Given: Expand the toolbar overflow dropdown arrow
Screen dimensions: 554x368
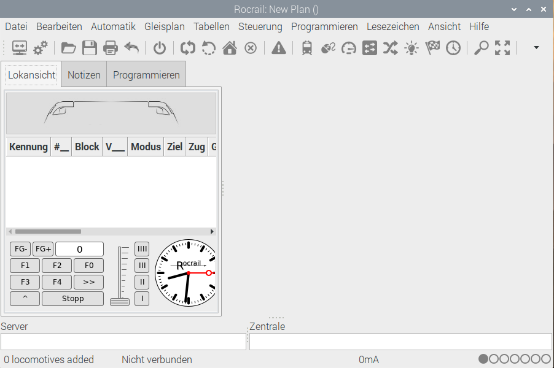Looking at the screenshot, I should click(536, 47).
